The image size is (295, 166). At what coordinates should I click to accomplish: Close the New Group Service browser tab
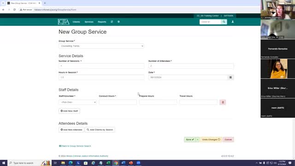39,3
